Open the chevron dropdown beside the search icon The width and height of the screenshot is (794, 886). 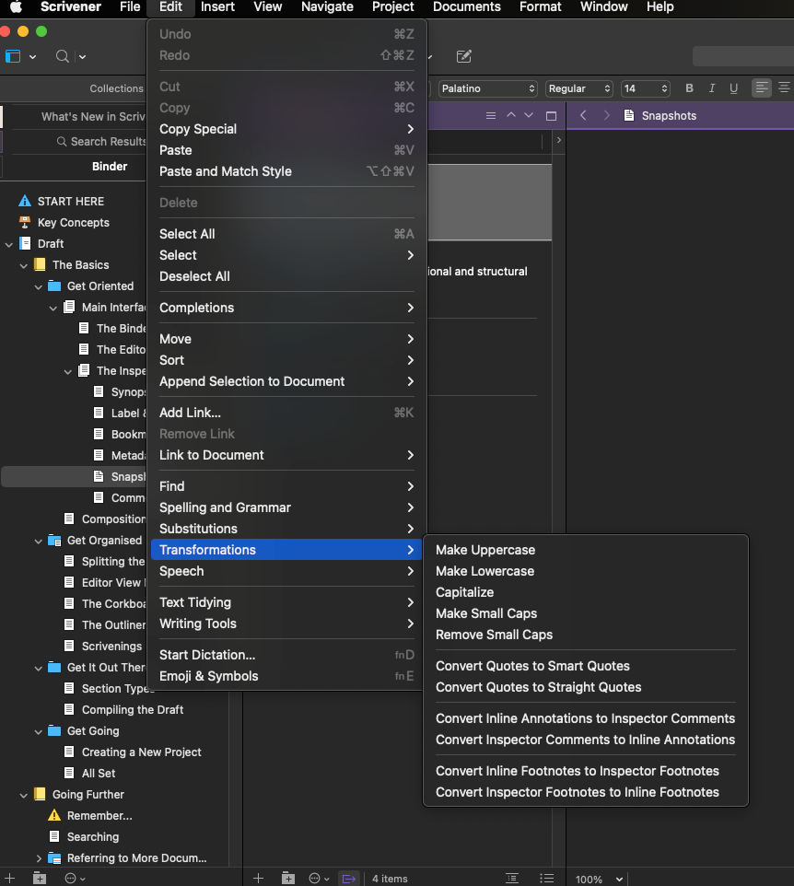(x=83, y=56)
